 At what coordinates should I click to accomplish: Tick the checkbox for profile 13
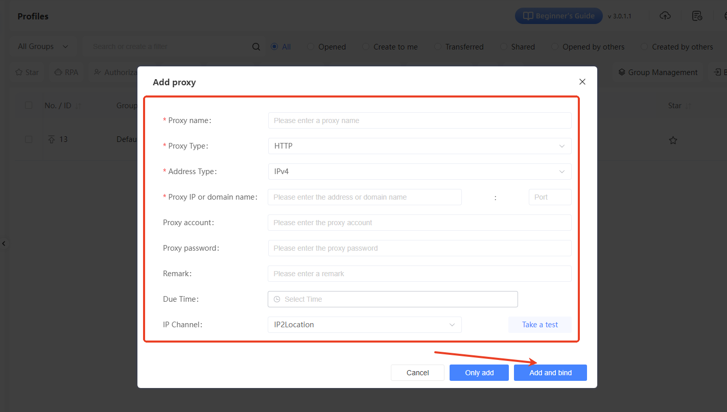(29, 139)
